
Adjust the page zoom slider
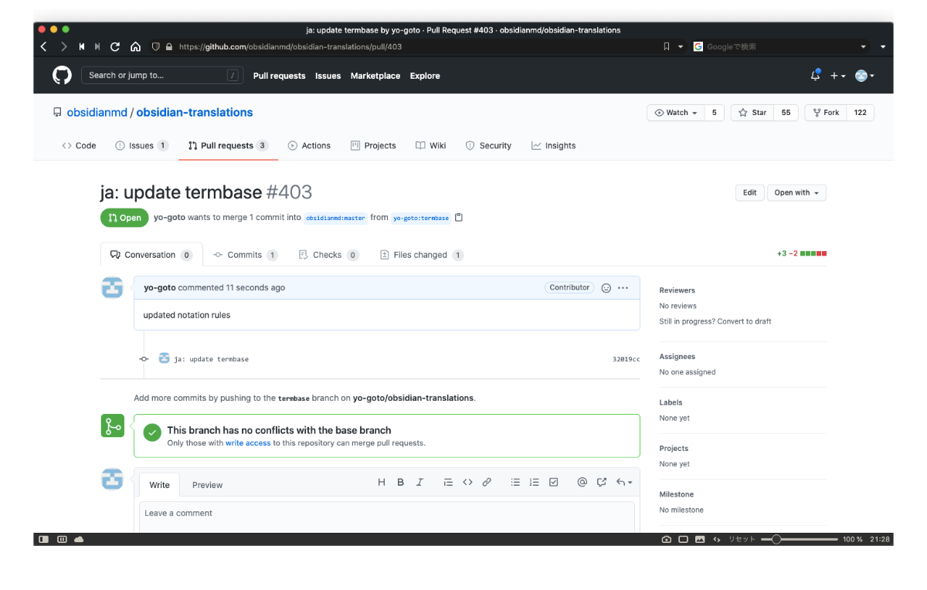pos(800,539)
